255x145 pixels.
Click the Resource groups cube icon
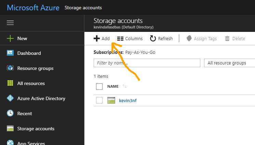coord(10,68)
